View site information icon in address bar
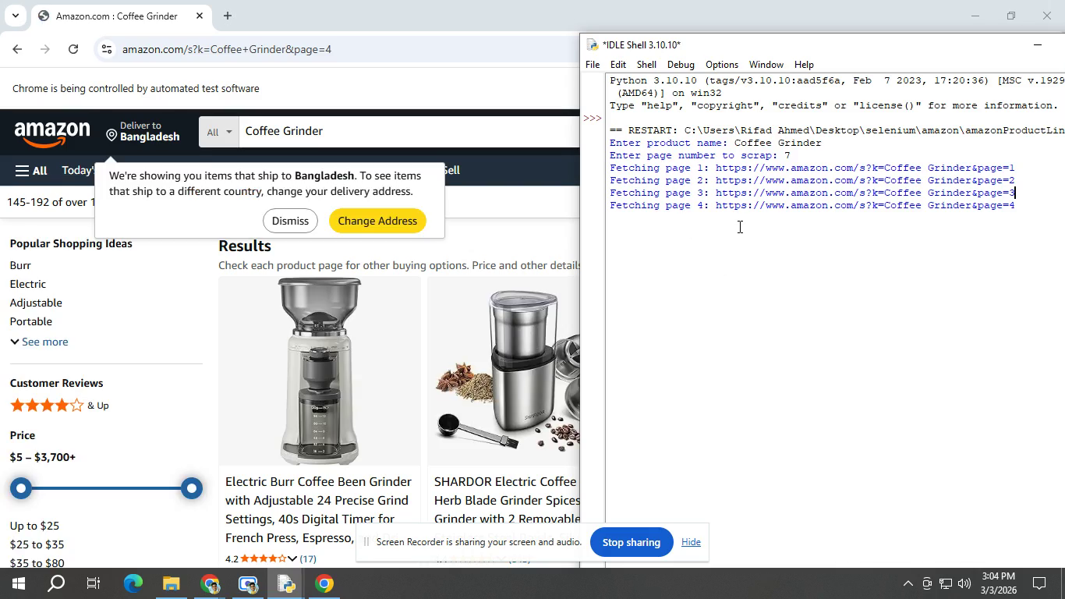1065x599 pixels. pyautogui.click(x=107, y=49)
